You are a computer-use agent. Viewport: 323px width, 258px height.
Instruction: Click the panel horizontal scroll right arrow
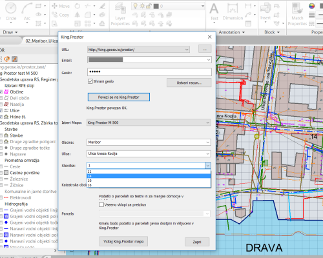coord(55,250)
